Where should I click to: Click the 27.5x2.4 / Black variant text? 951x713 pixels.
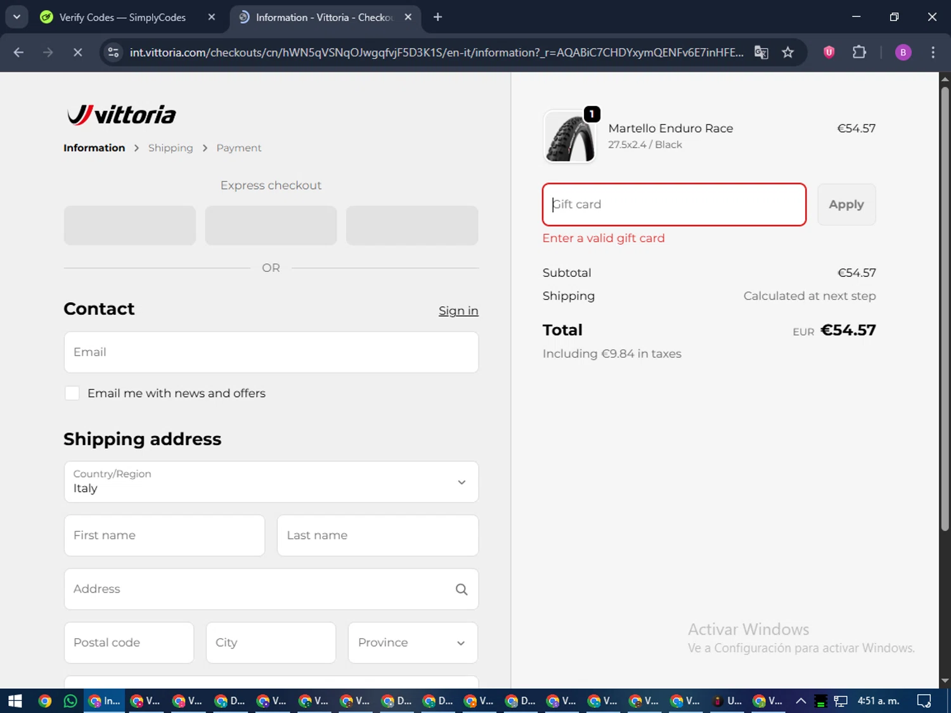[x=645, y=145]
